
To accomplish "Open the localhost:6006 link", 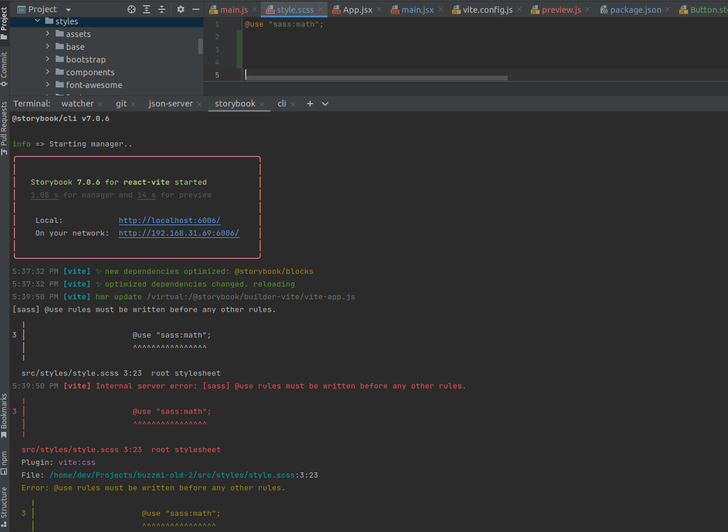I will (169, 221).
